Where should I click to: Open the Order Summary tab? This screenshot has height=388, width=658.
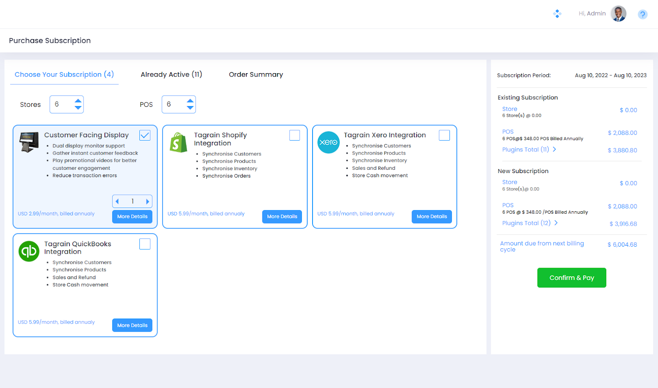(x=256, y=74)
